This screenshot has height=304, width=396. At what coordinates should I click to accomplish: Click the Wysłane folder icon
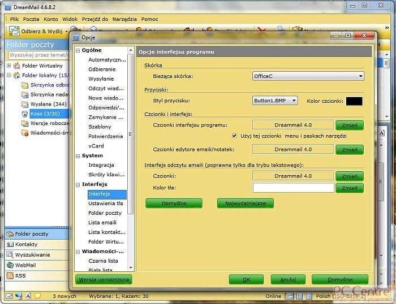click(x=25, y=105)
